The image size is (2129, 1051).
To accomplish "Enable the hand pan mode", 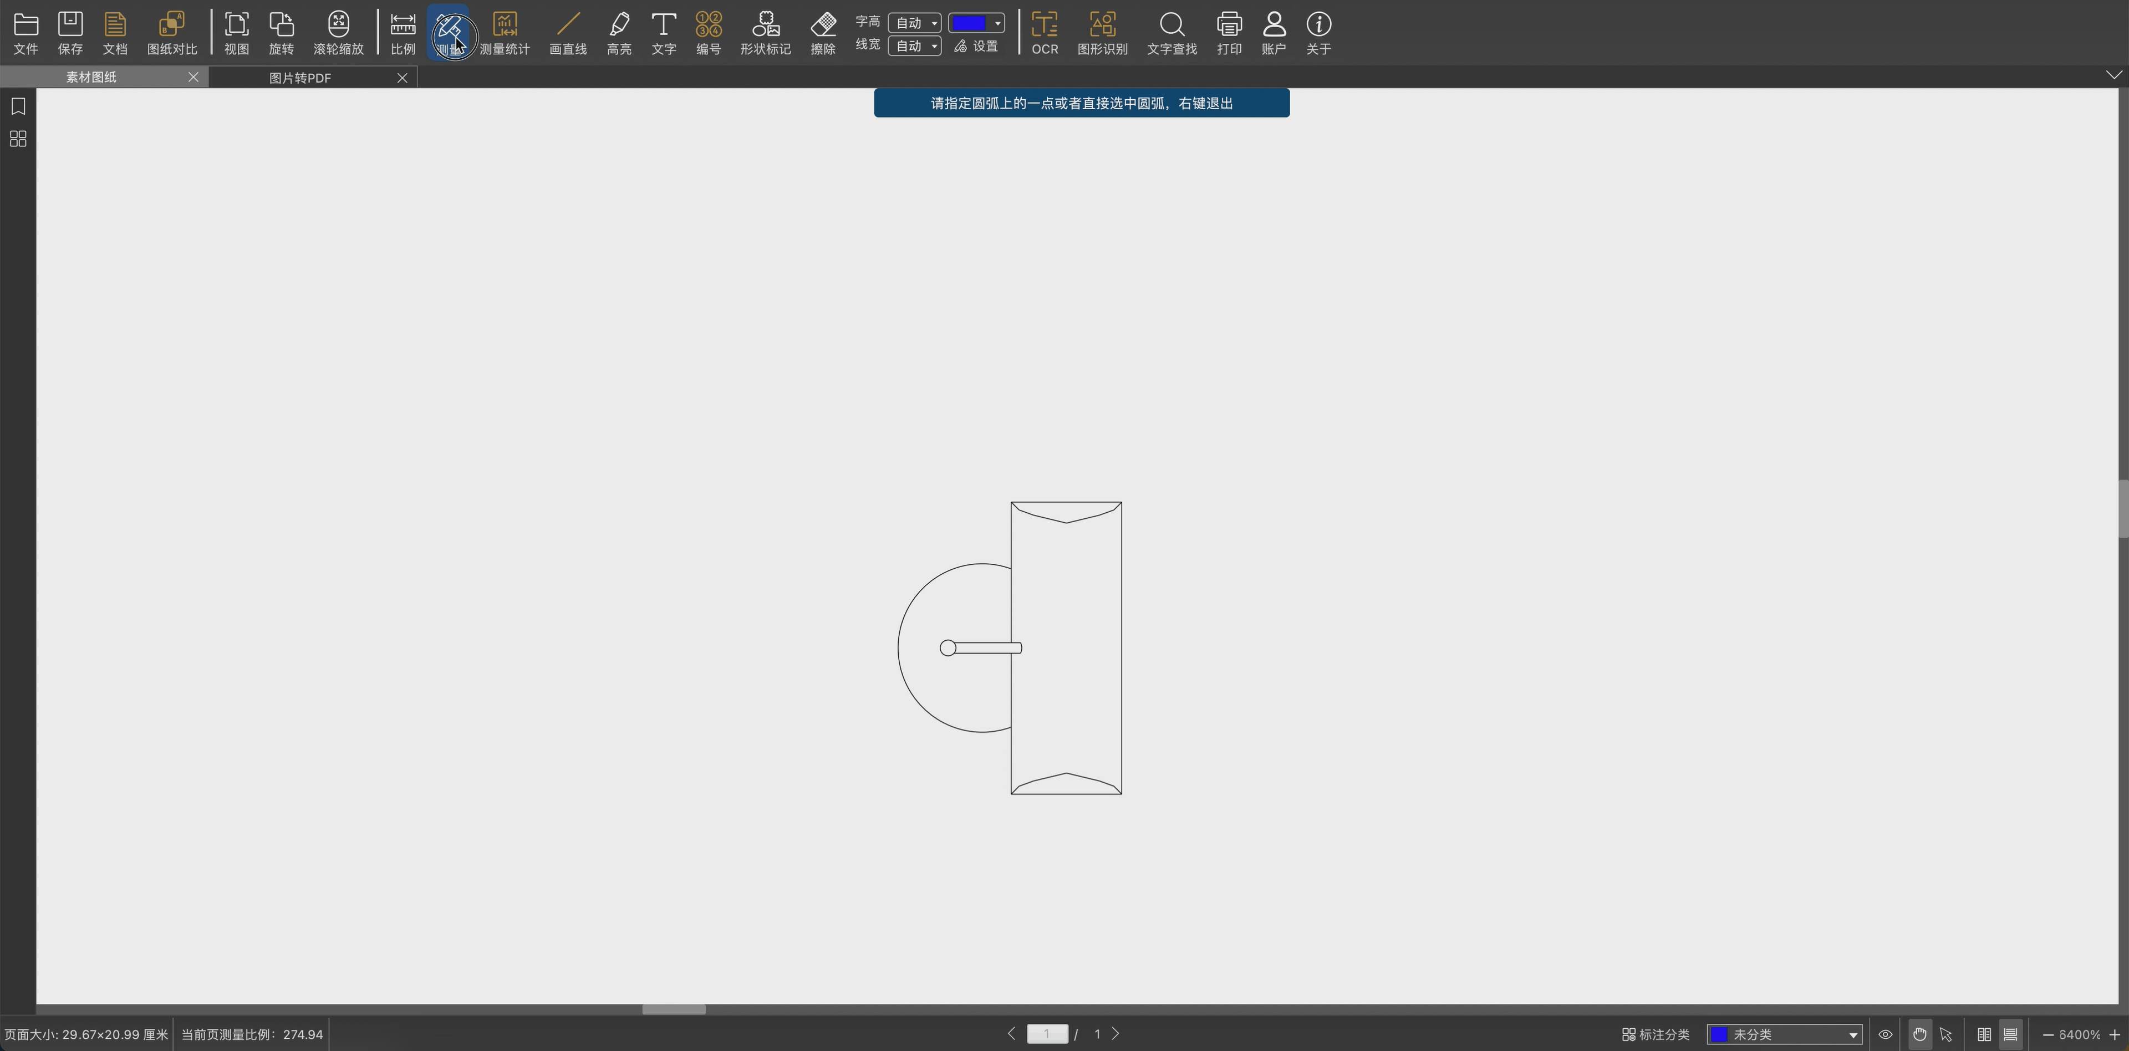I will click(x=1919, y=1034).
